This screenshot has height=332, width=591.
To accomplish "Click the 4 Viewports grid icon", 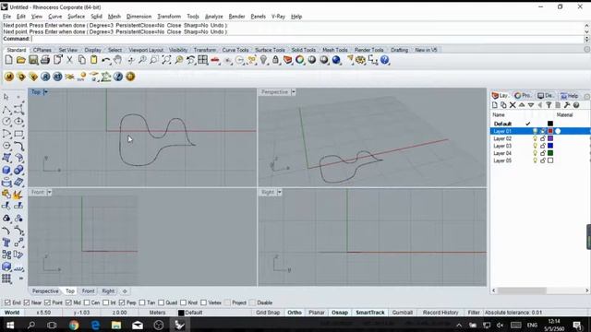I will click(203, 60).
